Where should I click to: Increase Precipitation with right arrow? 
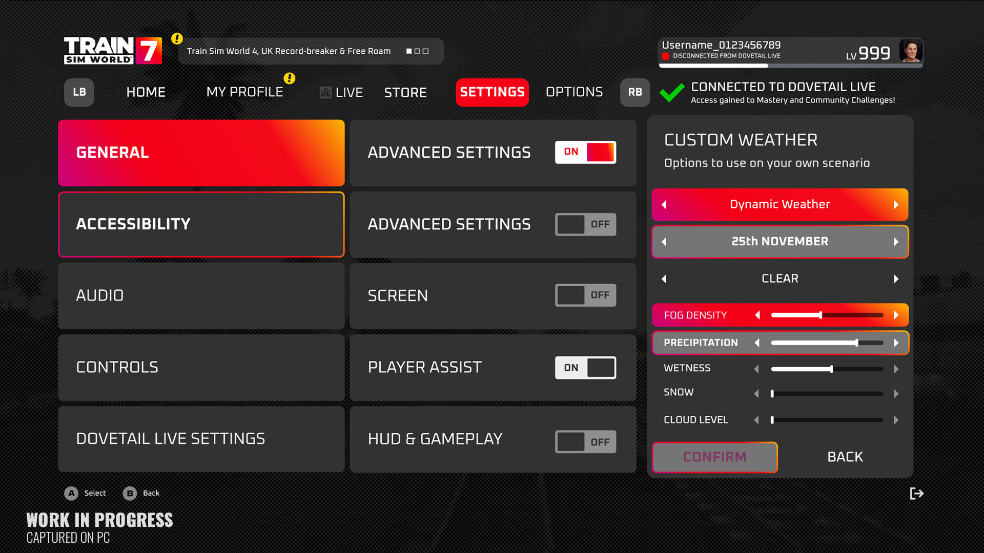(896, 343)
